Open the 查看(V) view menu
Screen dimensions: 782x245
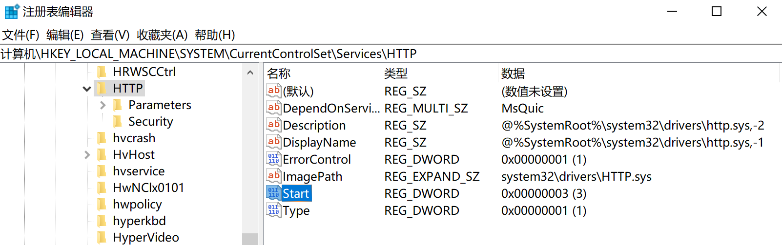(110, 35)
